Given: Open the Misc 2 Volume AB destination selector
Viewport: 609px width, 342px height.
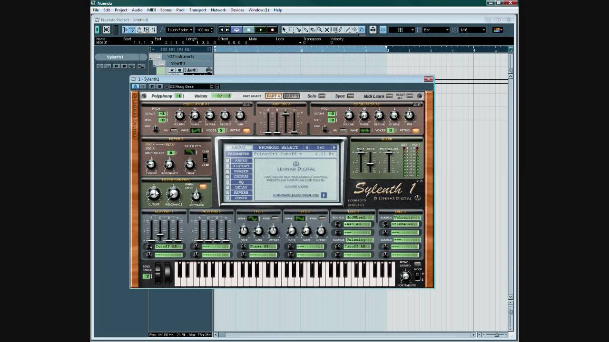Looking at the screenshot, I should 406,224.
